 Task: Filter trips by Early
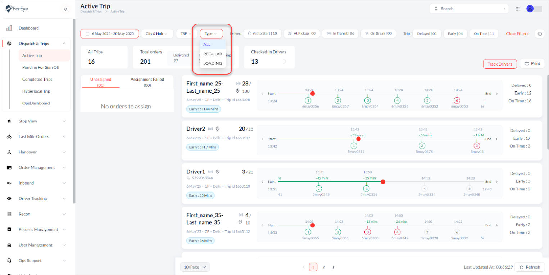(x=455, y=33)
